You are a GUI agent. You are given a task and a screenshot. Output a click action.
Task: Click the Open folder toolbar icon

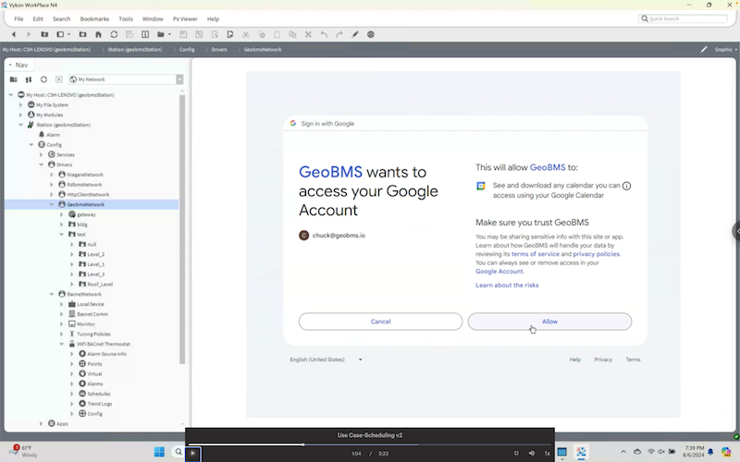tap(161, 34)
